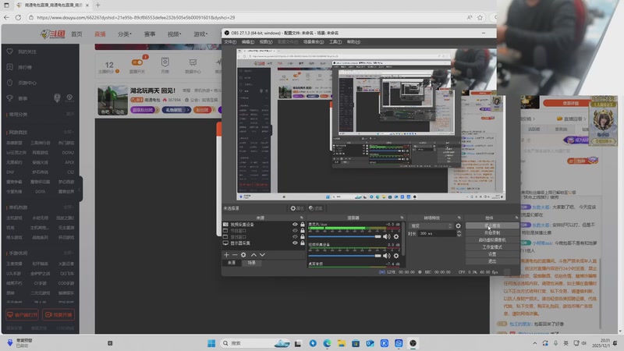Toggle lock on 视频采集设备 source
This screenshot has width=624, height=351.
(303, 225)
